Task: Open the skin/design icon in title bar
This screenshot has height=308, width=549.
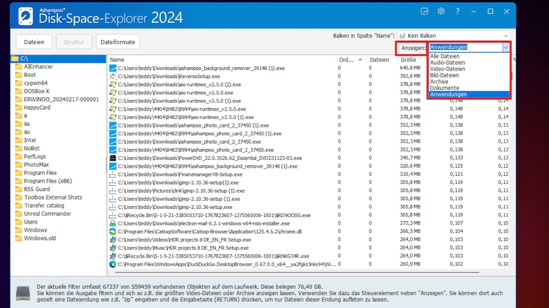Action: coord(425,11)
